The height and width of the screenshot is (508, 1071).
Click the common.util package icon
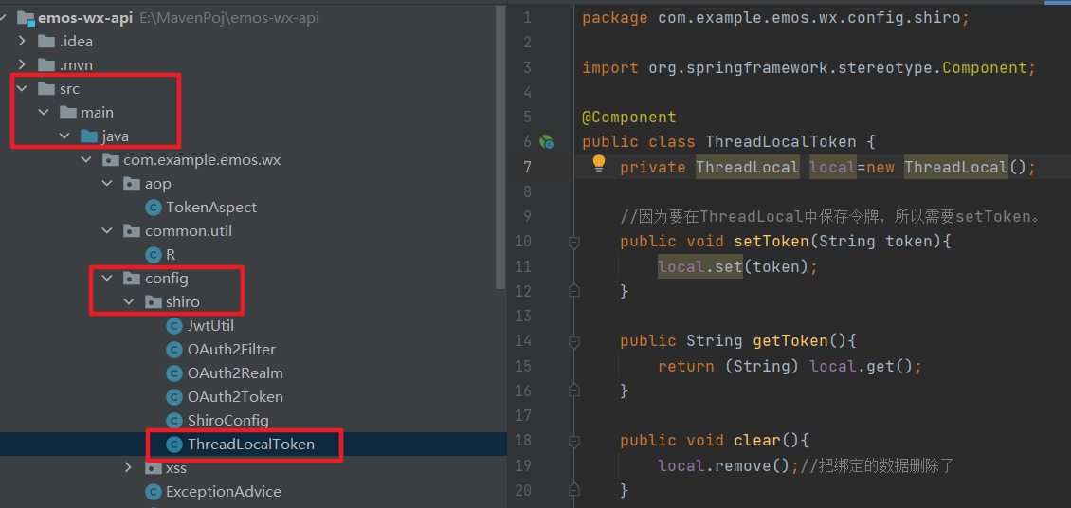(x=131, y=231)
